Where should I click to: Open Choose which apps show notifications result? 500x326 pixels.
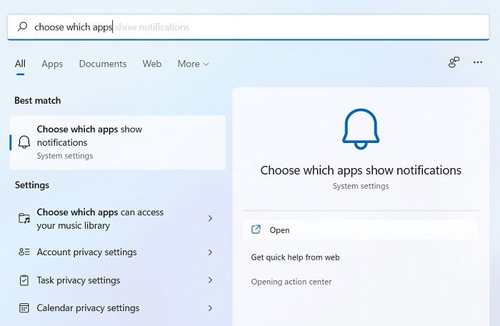point(118,142)
